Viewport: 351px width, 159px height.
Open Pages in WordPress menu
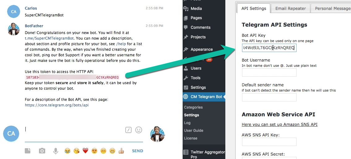pyautogui.click(x=196, y=18)
